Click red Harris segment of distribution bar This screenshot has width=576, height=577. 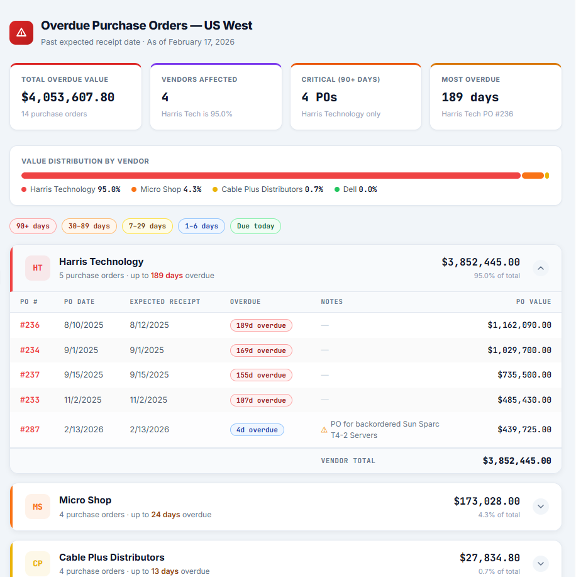click(270, 176)
